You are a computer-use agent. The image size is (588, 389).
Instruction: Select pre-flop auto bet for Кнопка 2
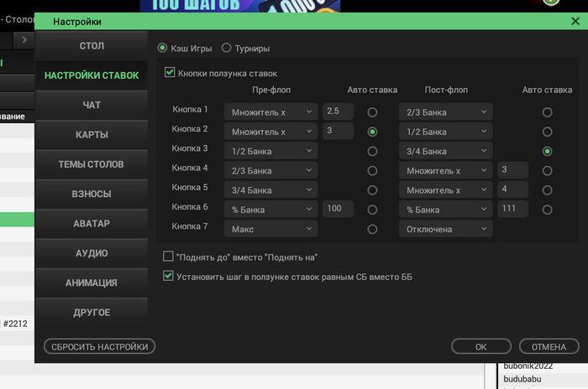point(372,132)
